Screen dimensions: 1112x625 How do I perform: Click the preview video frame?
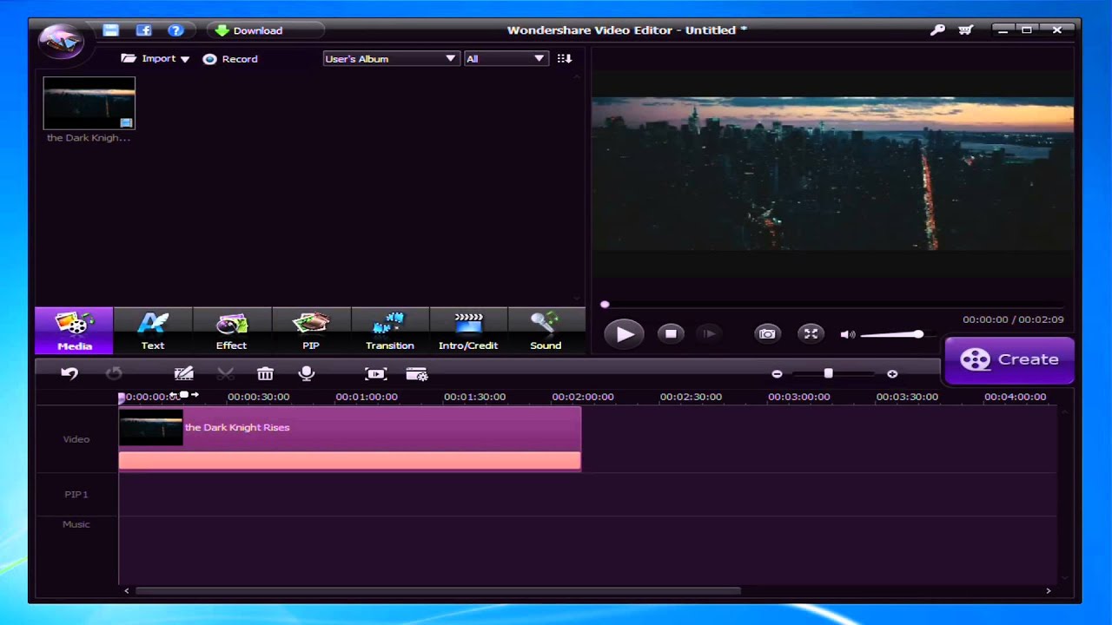point(832,174)
